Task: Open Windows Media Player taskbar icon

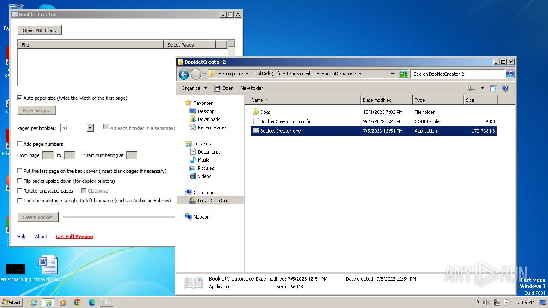Action: point(63,302)
